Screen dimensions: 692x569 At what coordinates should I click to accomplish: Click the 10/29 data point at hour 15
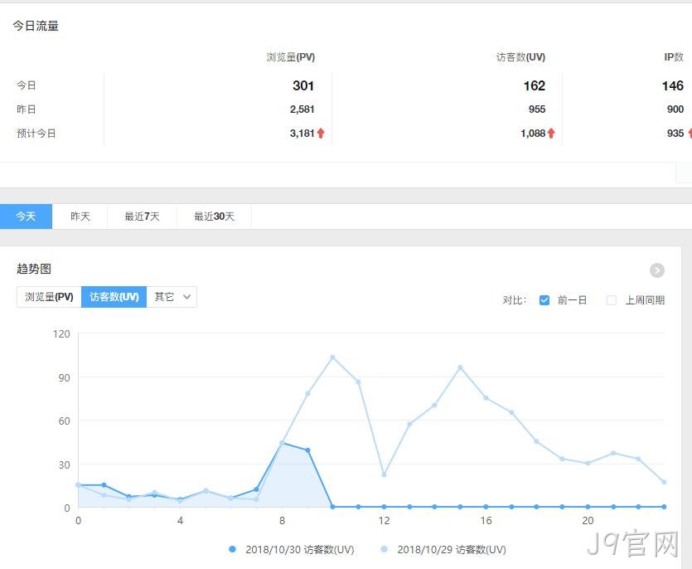click(460, 367)
